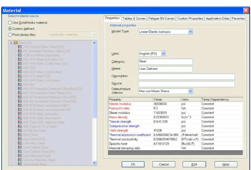Click the icon beside Chrome Stainless Steel

[20, 160]
